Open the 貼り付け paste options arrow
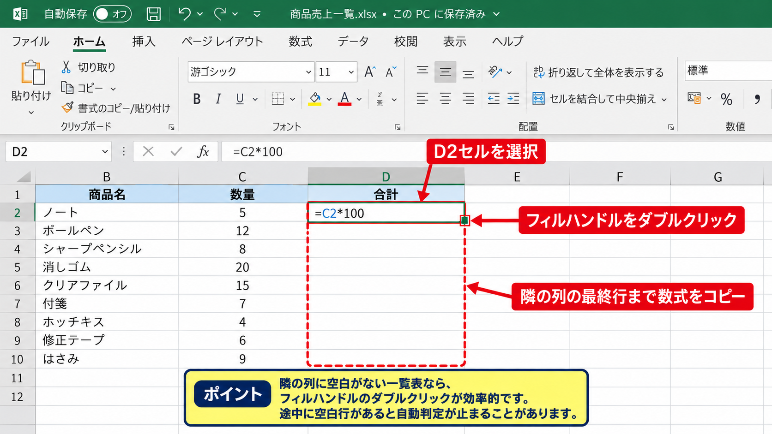772x434 pixels. (x=31, y=113)
